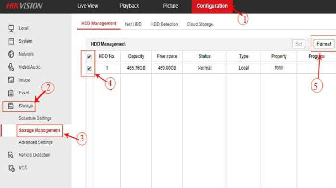Open Vehicle Detection in sidebar
This screenshot has width=336, height=188.
click(x=34, y=155)
